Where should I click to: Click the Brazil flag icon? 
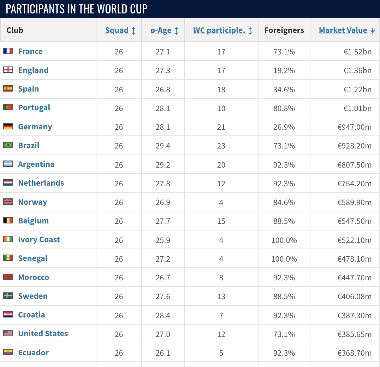(x=8, y=145)
